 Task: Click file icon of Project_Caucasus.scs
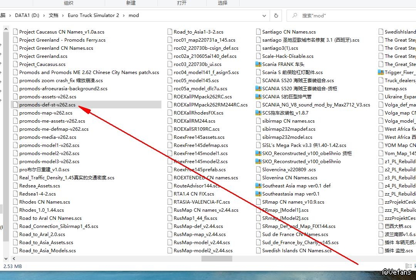pos(15,64)
